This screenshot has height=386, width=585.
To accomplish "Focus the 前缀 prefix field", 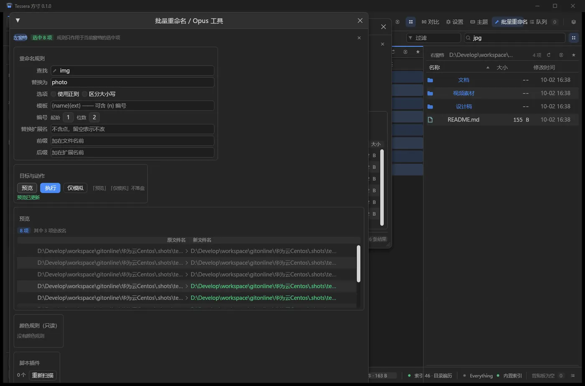I will click(132, 141).
